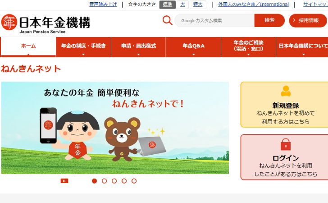Open 音声読み上げ link
328x203 pixels.
pyautogui.click(x=103, y=4)
